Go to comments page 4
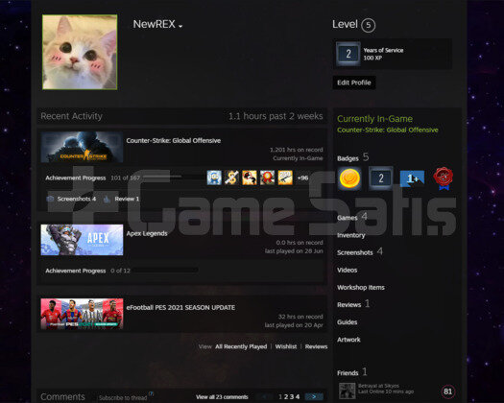Viewport: 504px width, 403px height. pyautogui.click(x=298, y=397)
